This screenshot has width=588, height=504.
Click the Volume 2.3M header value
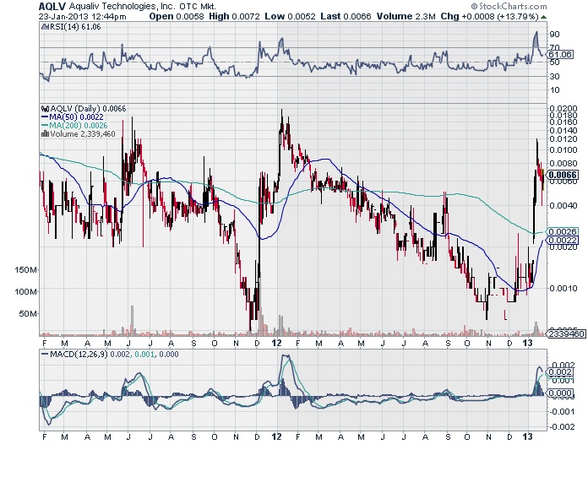(x=406, y=17)
